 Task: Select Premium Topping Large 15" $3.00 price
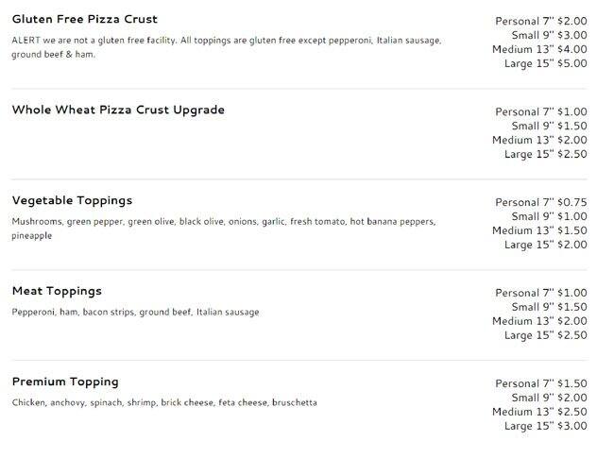coord(545,427)
